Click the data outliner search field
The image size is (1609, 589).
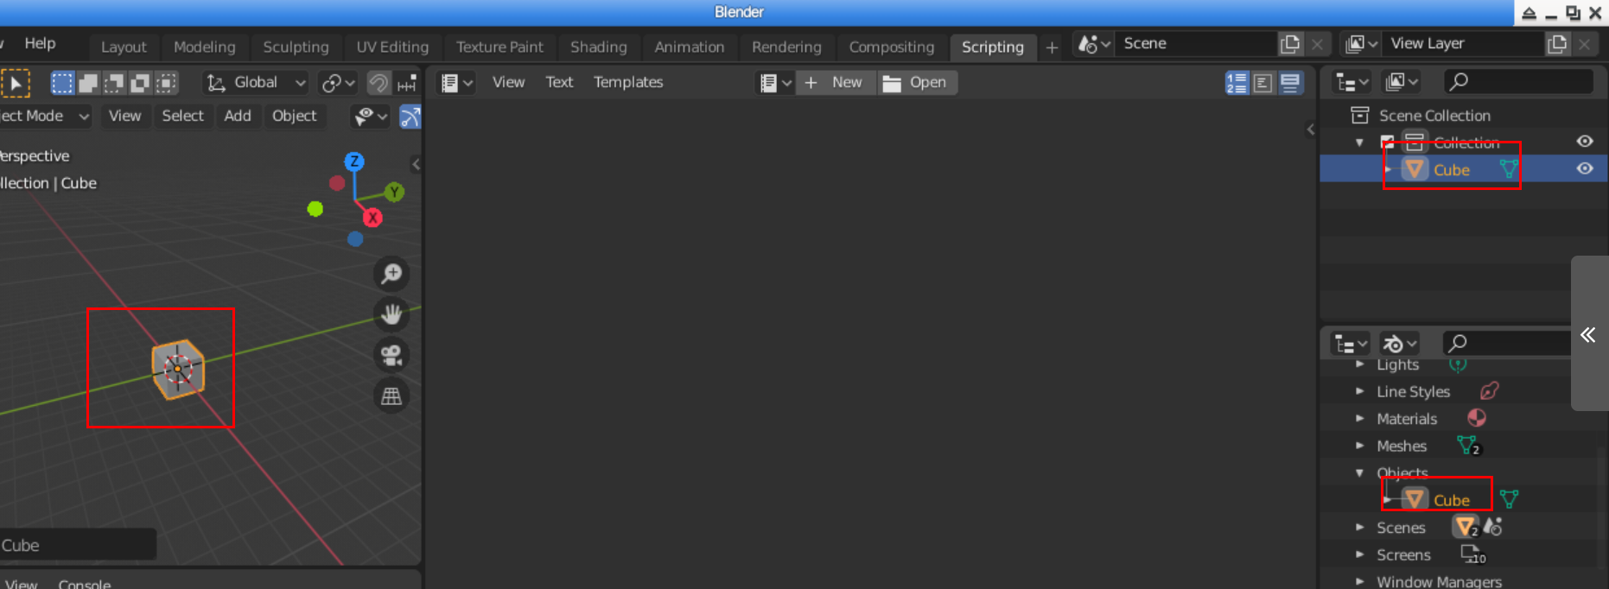pyautogui.click(x=1506, y=344)
